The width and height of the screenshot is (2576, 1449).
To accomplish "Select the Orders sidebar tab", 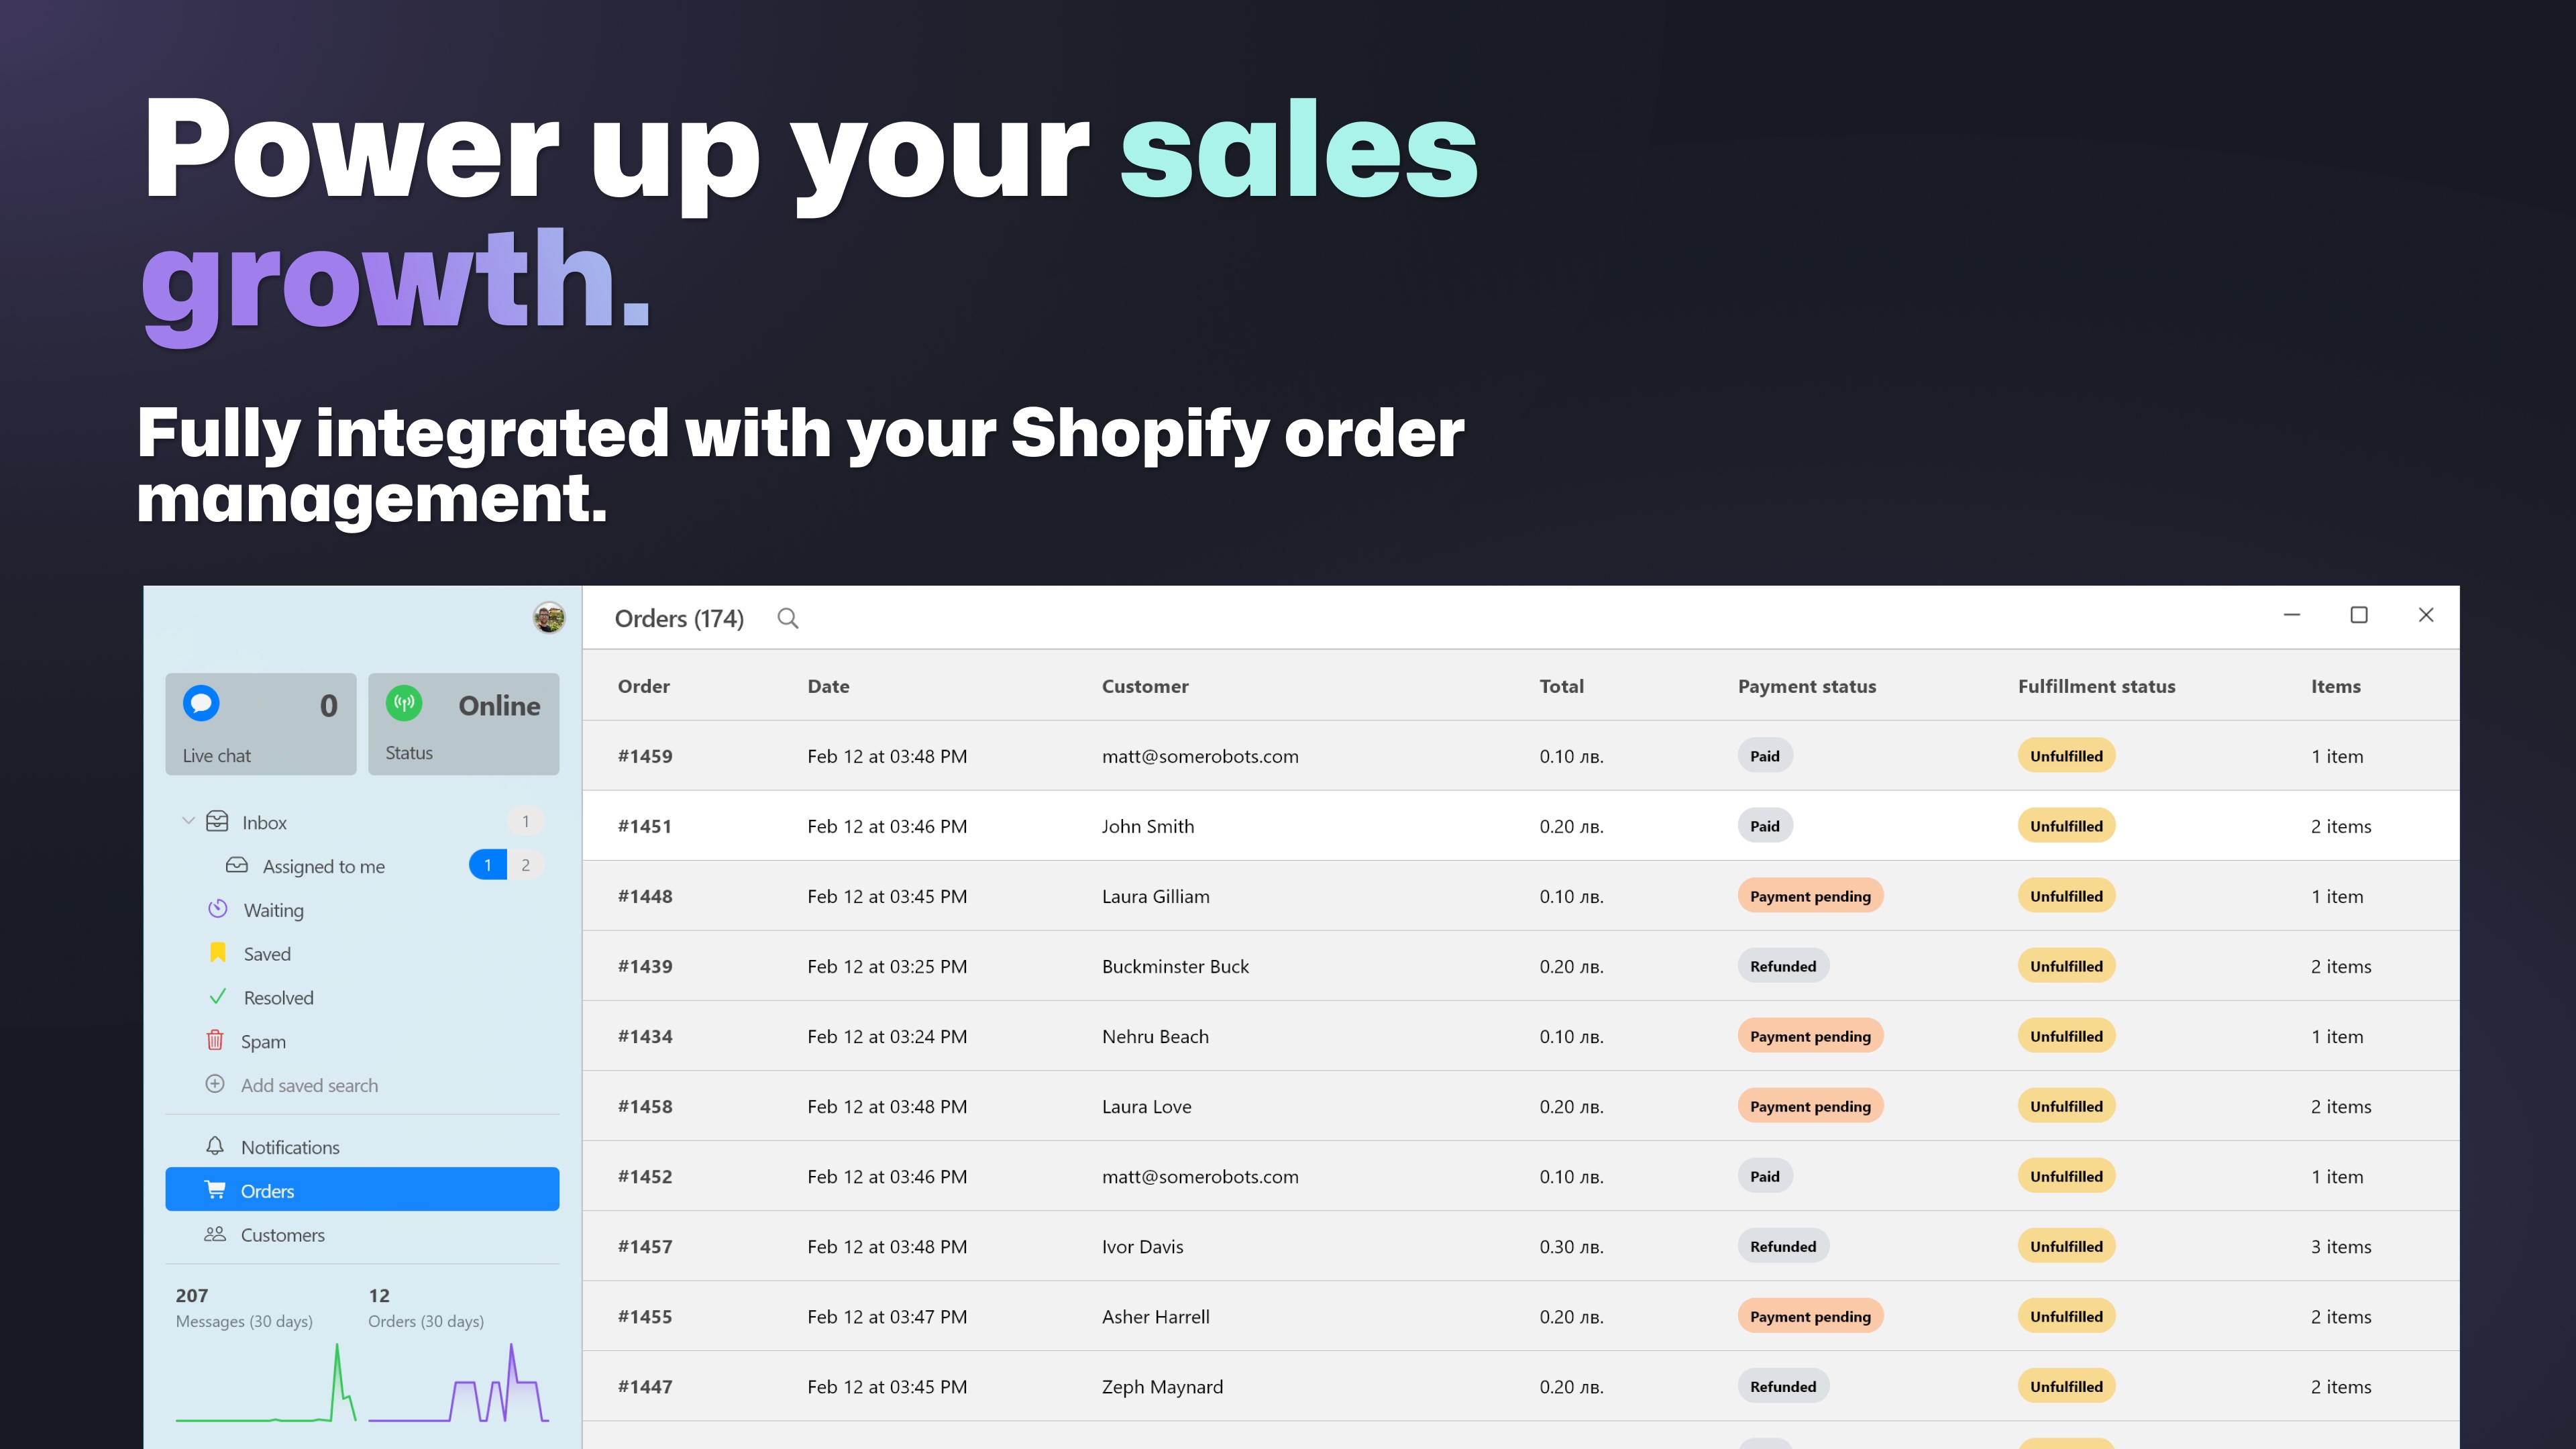I will point(362,1190).
